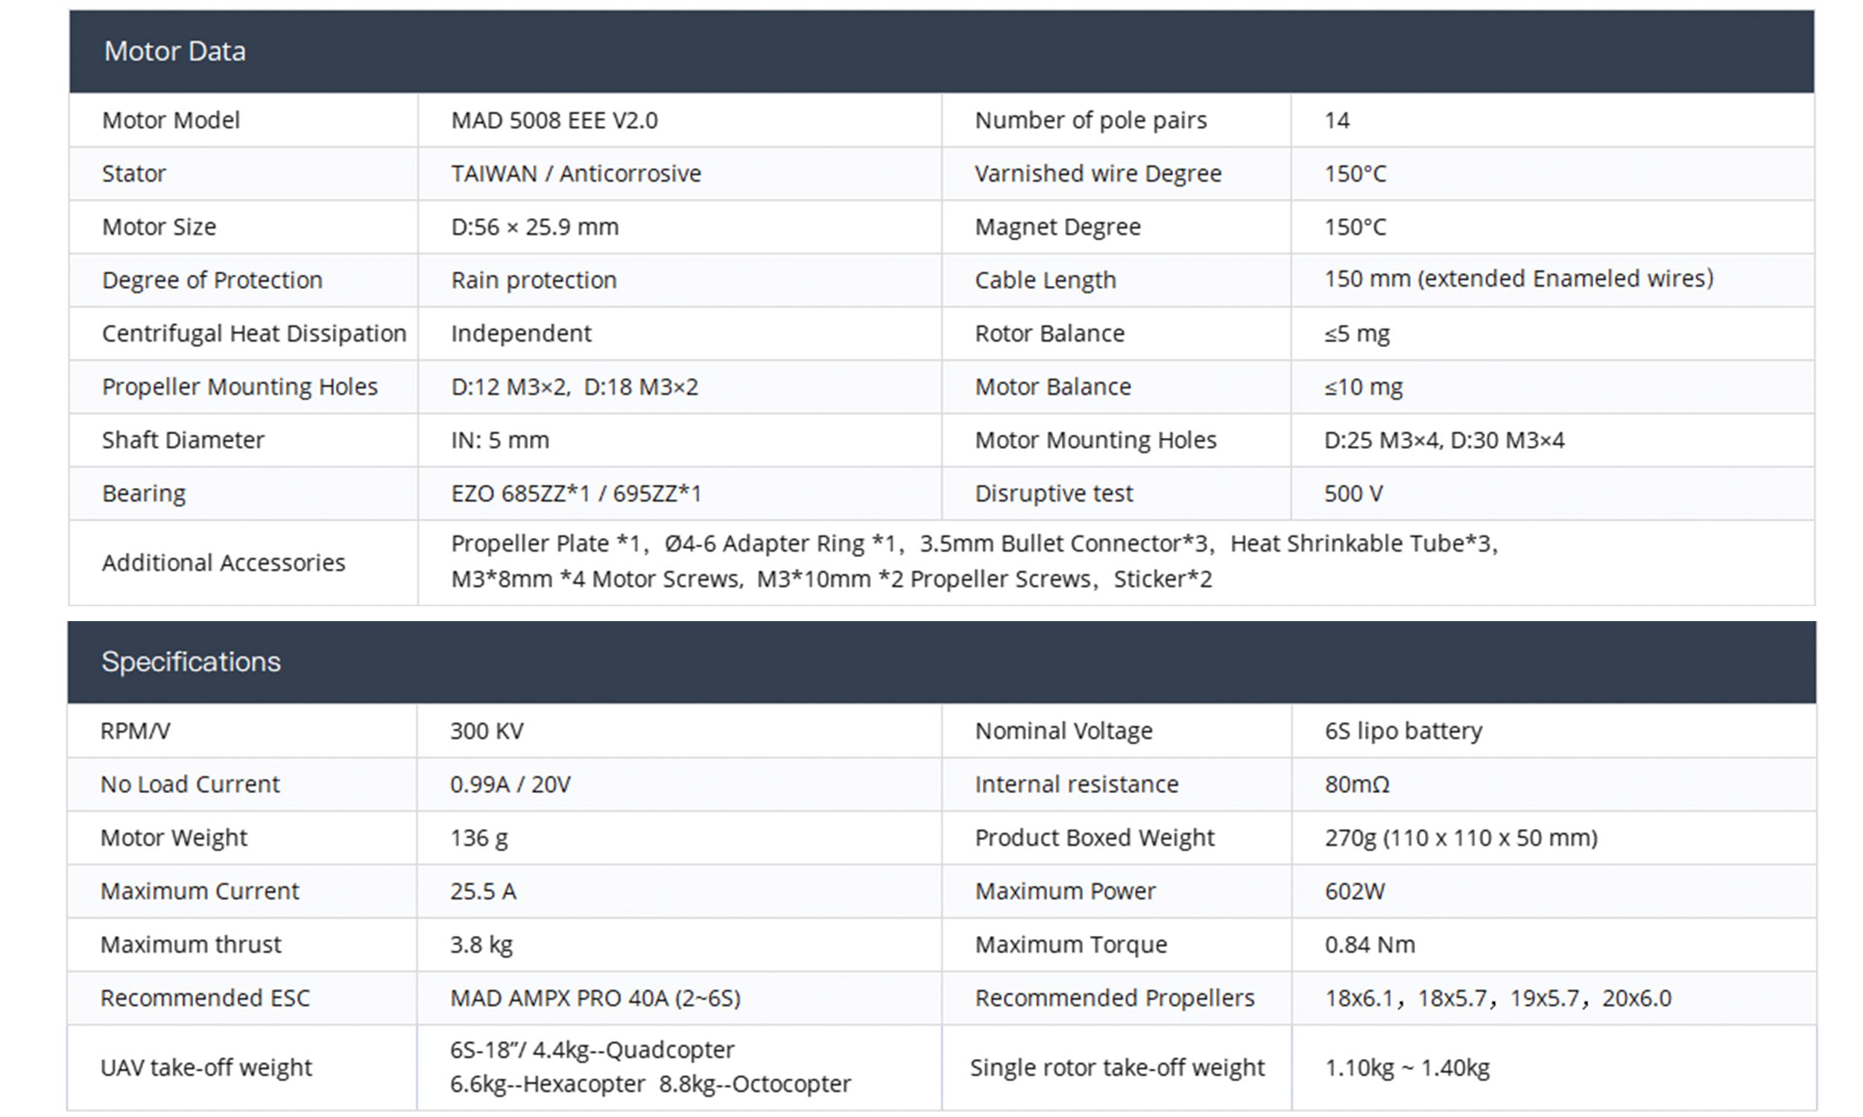Click the Motor Model label cell

[171, 121]
